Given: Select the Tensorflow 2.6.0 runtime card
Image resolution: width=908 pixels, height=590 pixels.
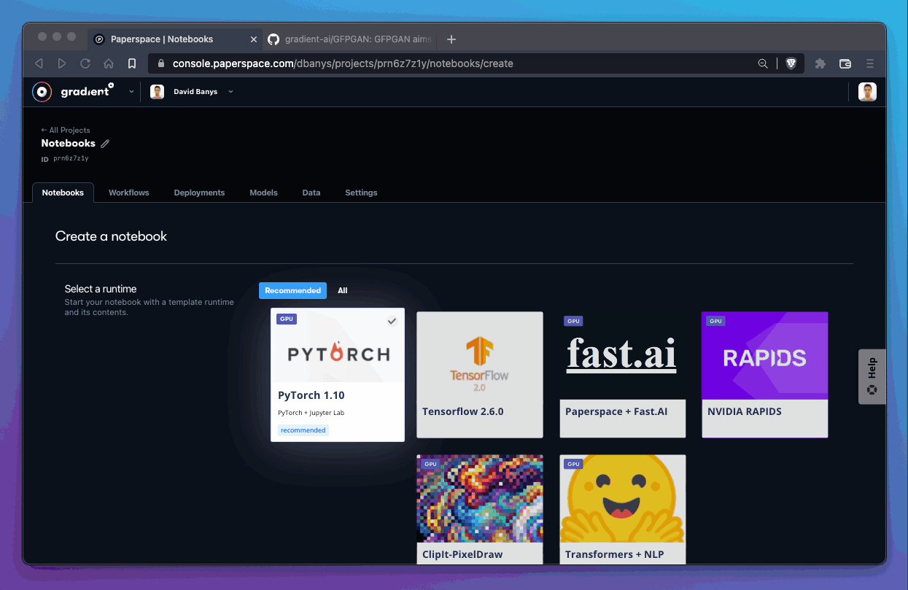Looking at the screenshot, I should pos(479,375).
